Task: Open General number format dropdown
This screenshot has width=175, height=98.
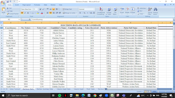Action: pos(94,9)
